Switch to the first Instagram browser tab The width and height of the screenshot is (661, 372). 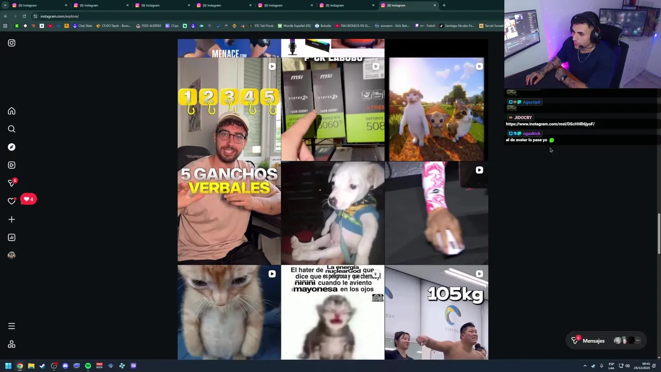(x=39, y=5)
